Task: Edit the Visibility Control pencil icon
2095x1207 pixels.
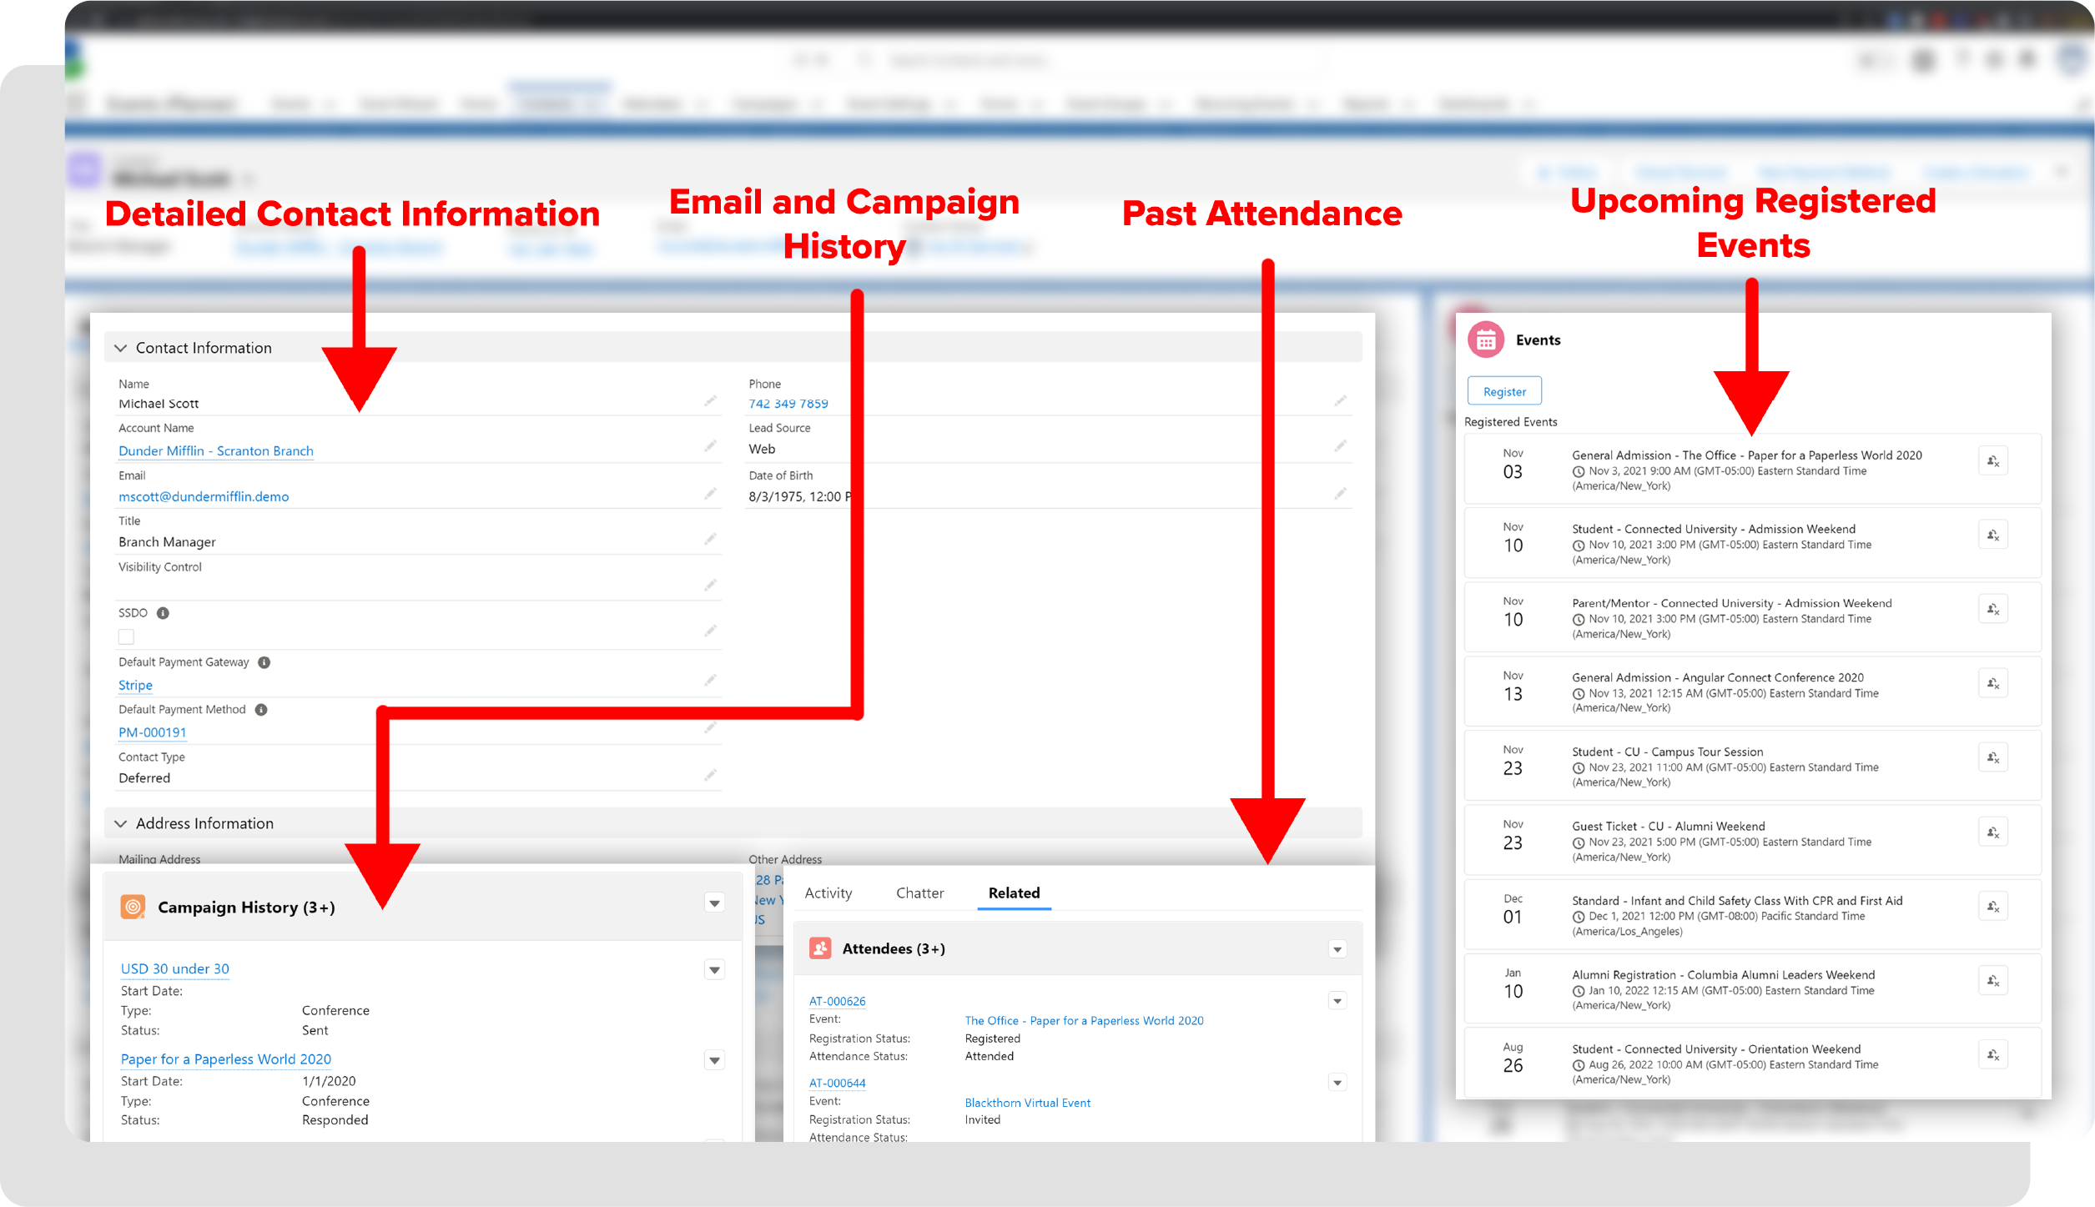Action: [710, 585]
